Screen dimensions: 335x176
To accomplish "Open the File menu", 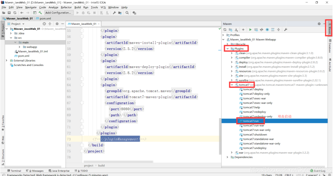I will (x=4, y=7).
